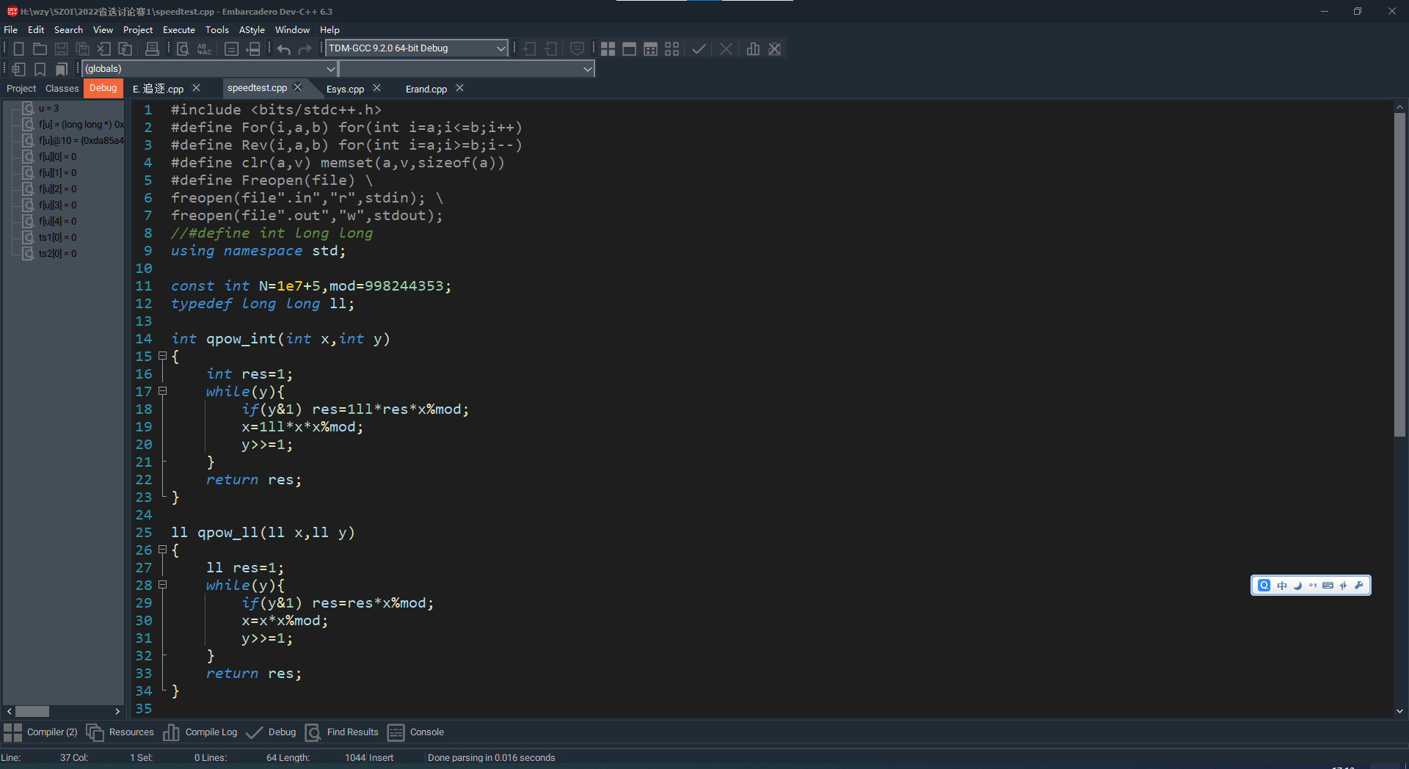Collapse the while-loop fold at line 17

pyautogui.click(x=163, y=391)
